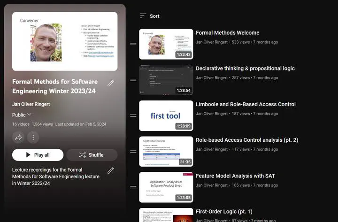
Task: Click the 1:28:09 duration badge
Action: 184,126
